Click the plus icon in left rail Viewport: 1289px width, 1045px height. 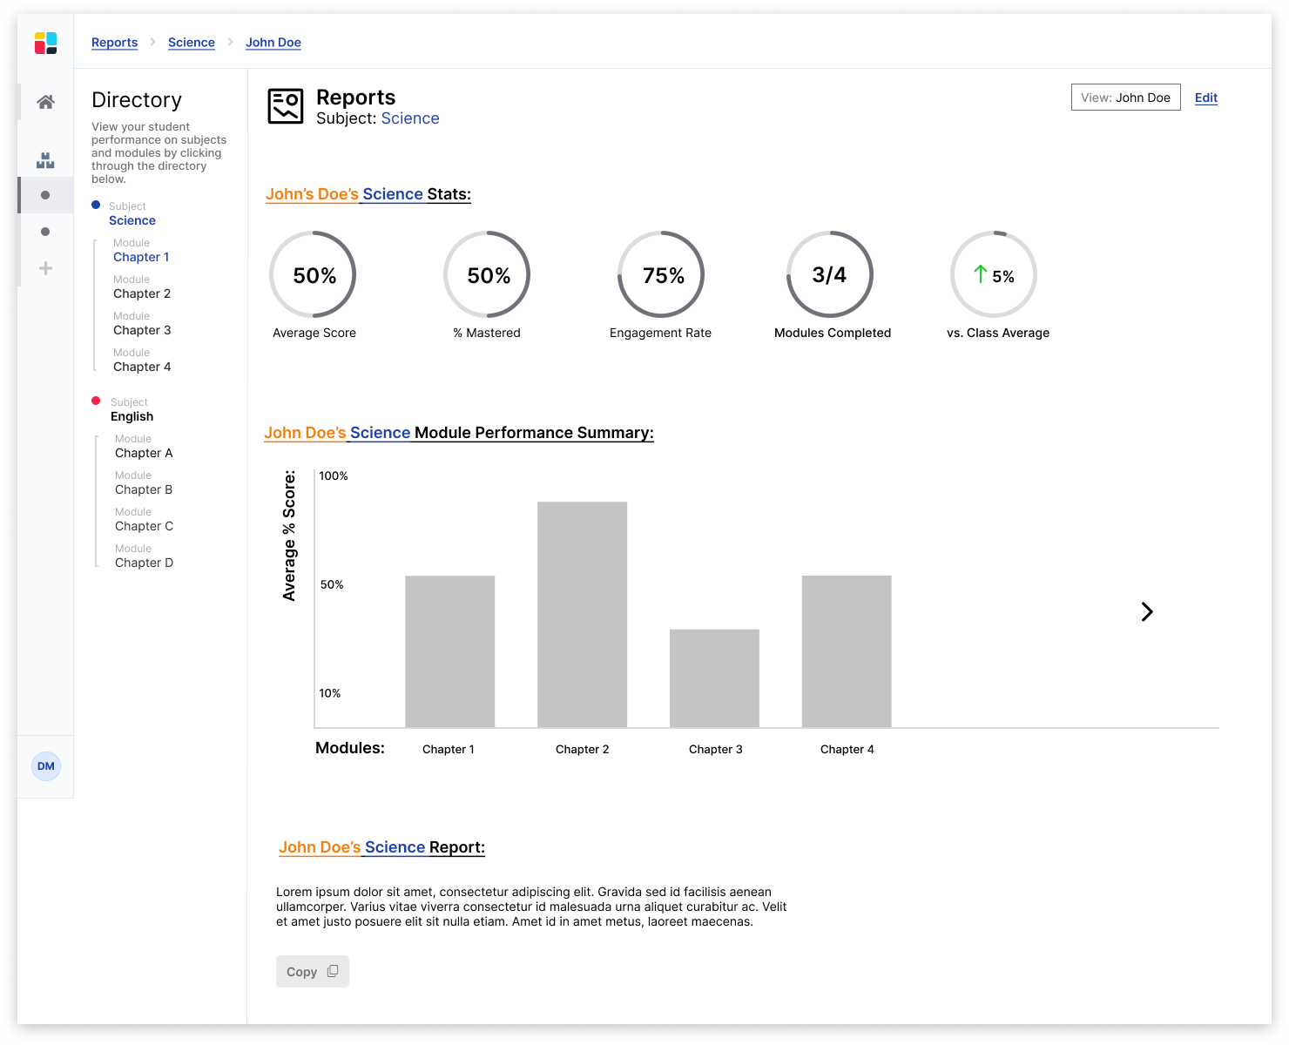coord(45,268)
